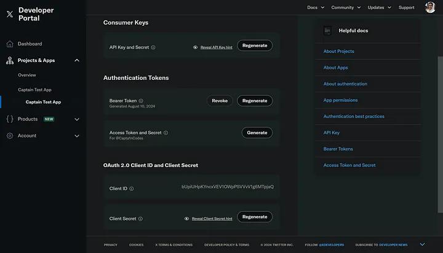Screen dimensions: 443x253
Task: Click the Client ID value string
Action: (x=228, y=187)
